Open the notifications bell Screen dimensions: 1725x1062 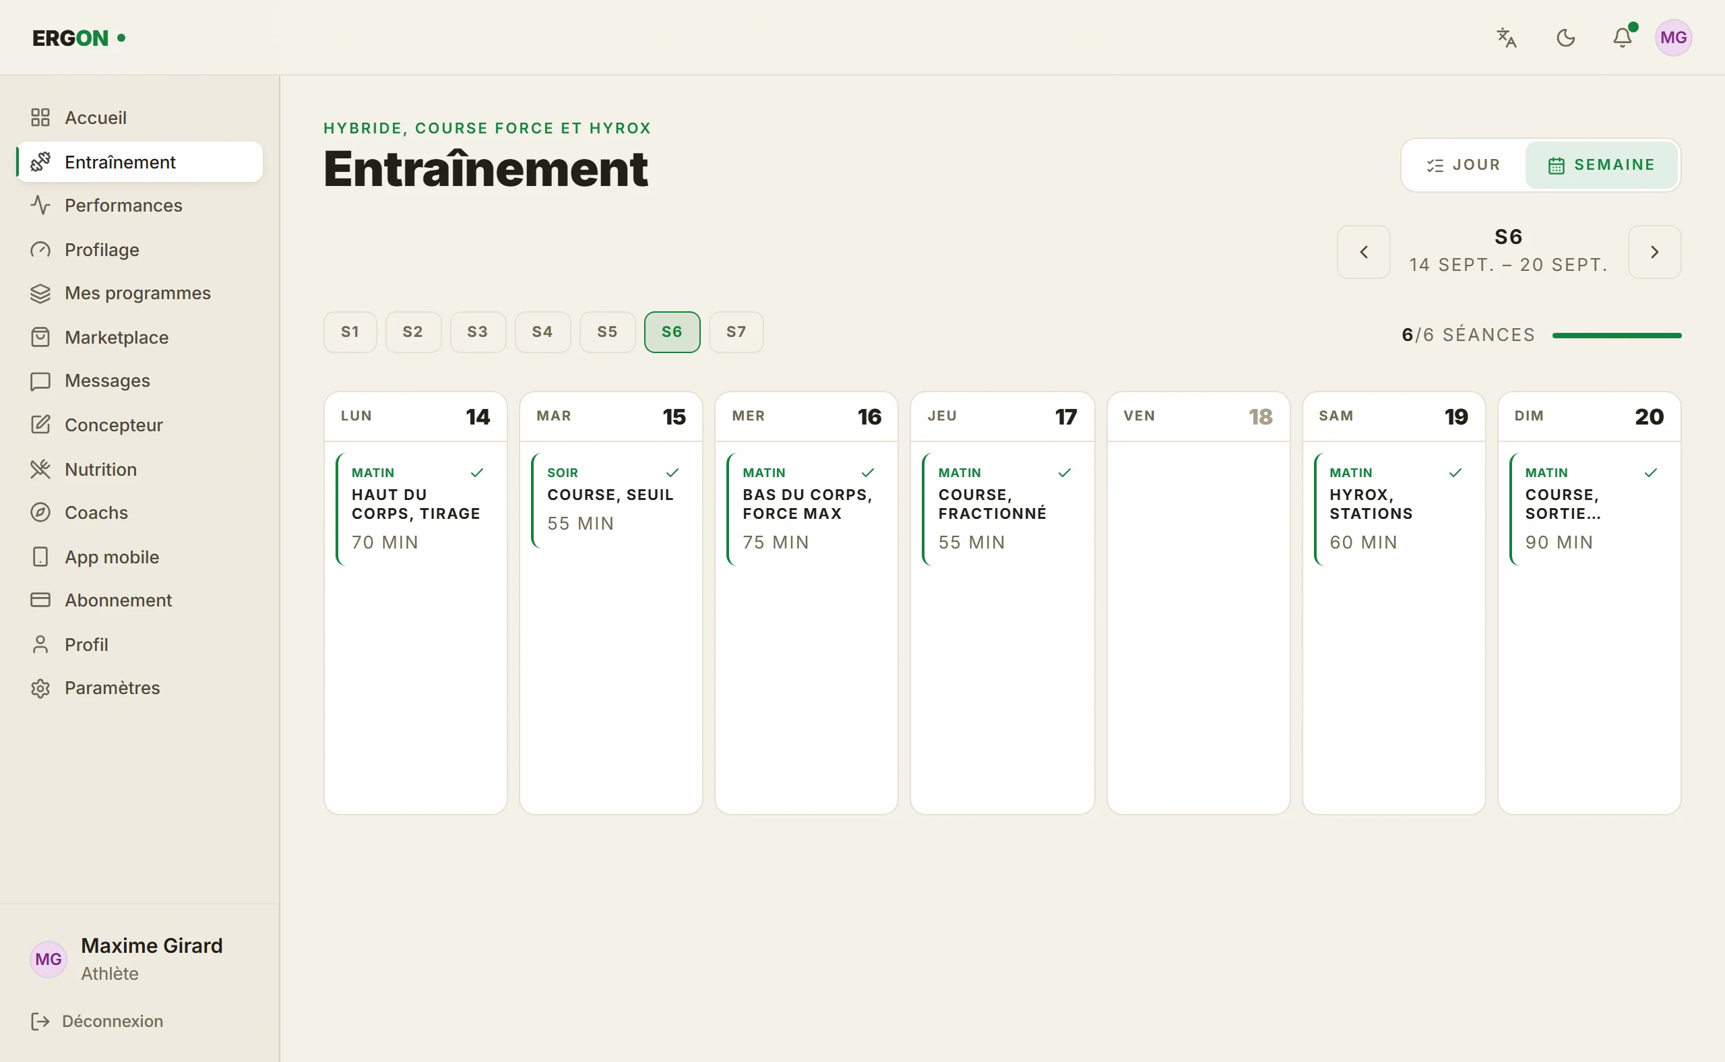pyautogui.click(x=1623, y=38)
